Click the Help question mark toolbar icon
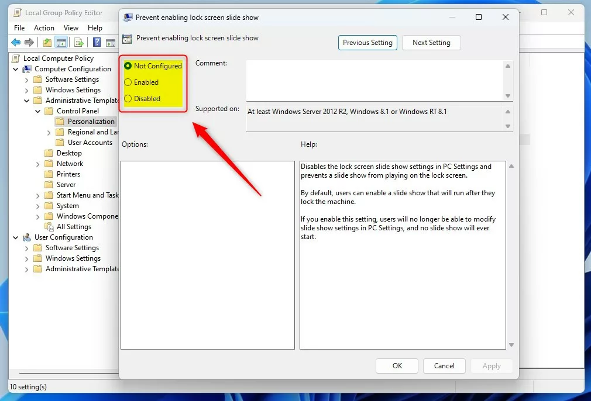 [x=97, y=42]
